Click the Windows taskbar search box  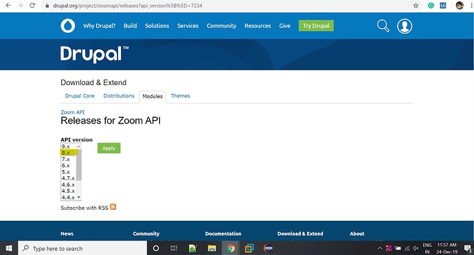point(82,248)
